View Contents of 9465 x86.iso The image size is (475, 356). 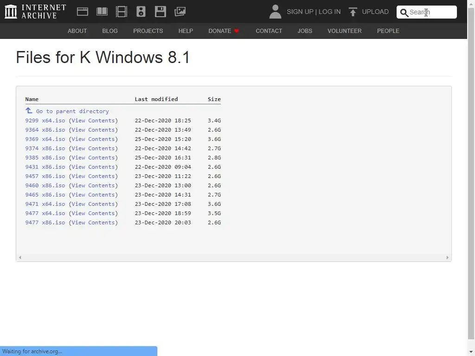93,195
